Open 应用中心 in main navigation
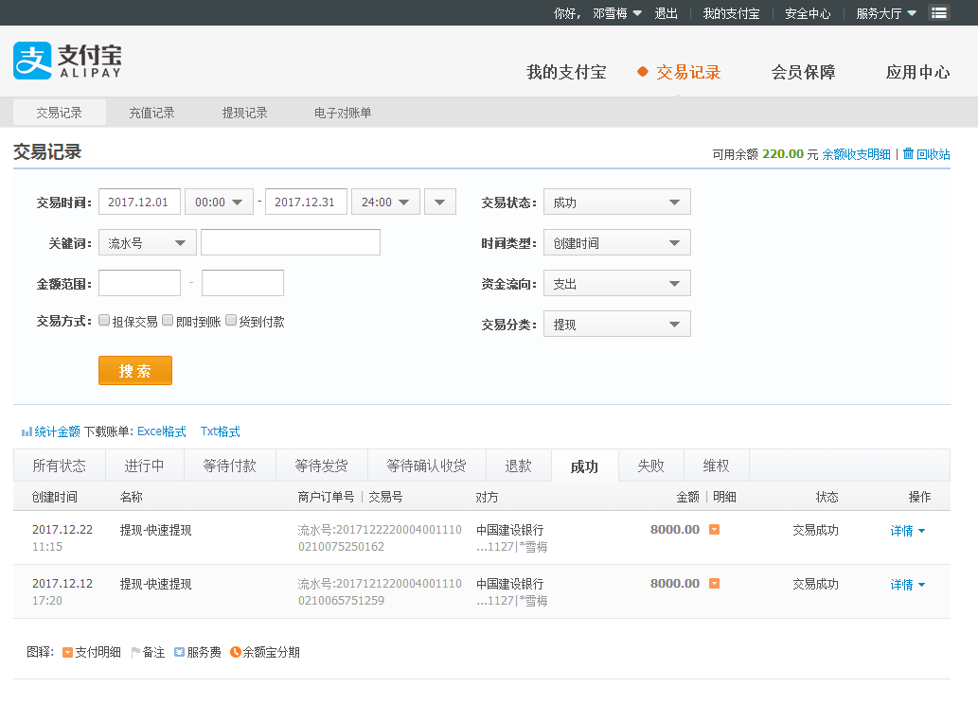 [x=917, y=72]
